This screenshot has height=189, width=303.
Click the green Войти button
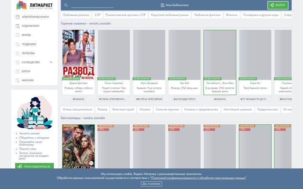[278, 5]
